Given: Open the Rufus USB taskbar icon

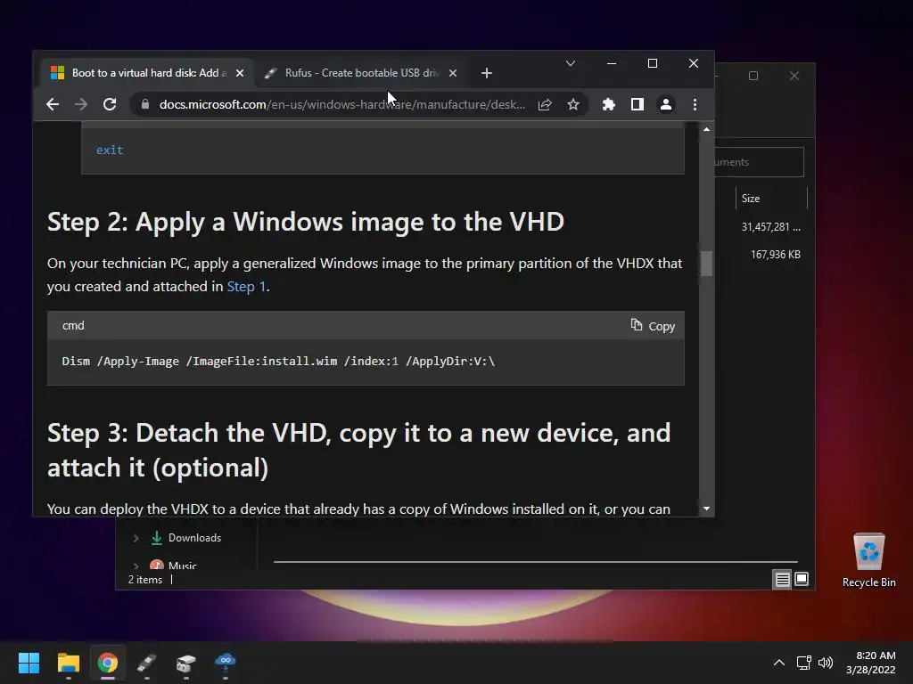Looking at the screenshot, I should pyautogui.click(x=147, y=663).
